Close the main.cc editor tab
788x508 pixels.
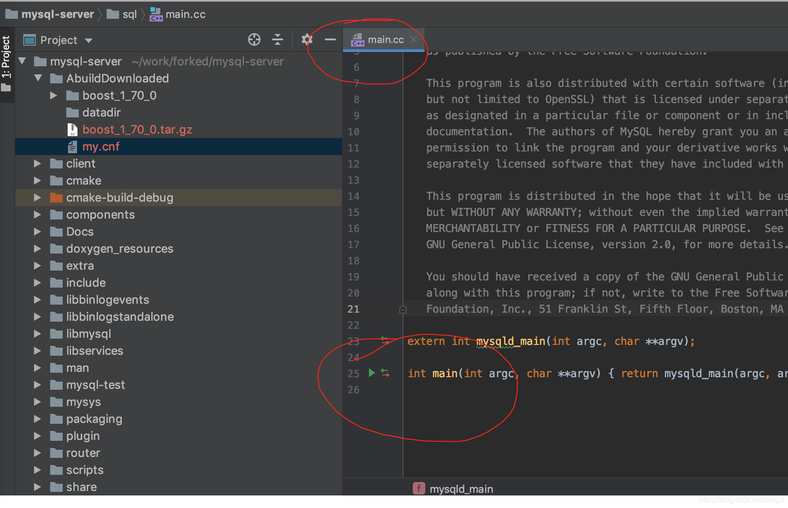[x=414, y=39]
